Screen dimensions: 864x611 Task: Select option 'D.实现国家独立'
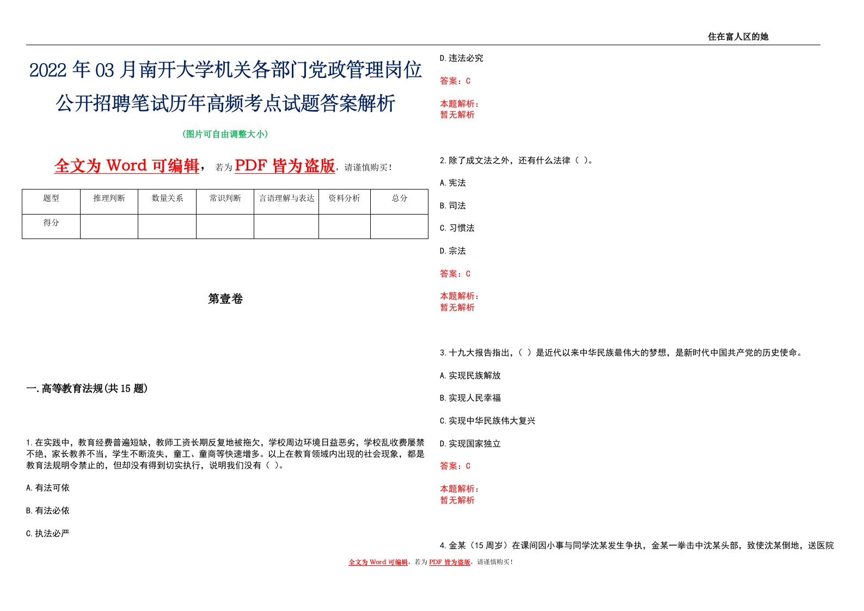pyautogui.click(x=470, y=444)
